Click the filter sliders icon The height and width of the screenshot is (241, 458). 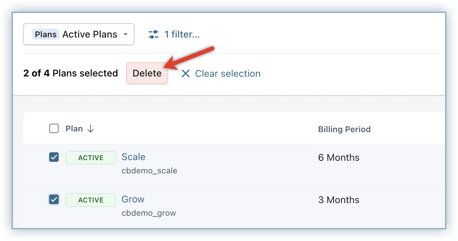pyautogui.click(x=154, y=34)
